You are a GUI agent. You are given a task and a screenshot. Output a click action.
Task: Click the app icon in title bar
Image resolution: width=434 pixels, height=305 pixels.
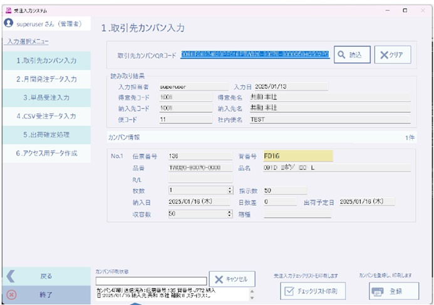(x=8, y=11)
